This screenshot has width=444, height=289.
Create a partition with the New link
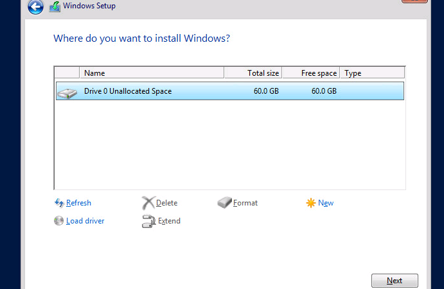326,203
